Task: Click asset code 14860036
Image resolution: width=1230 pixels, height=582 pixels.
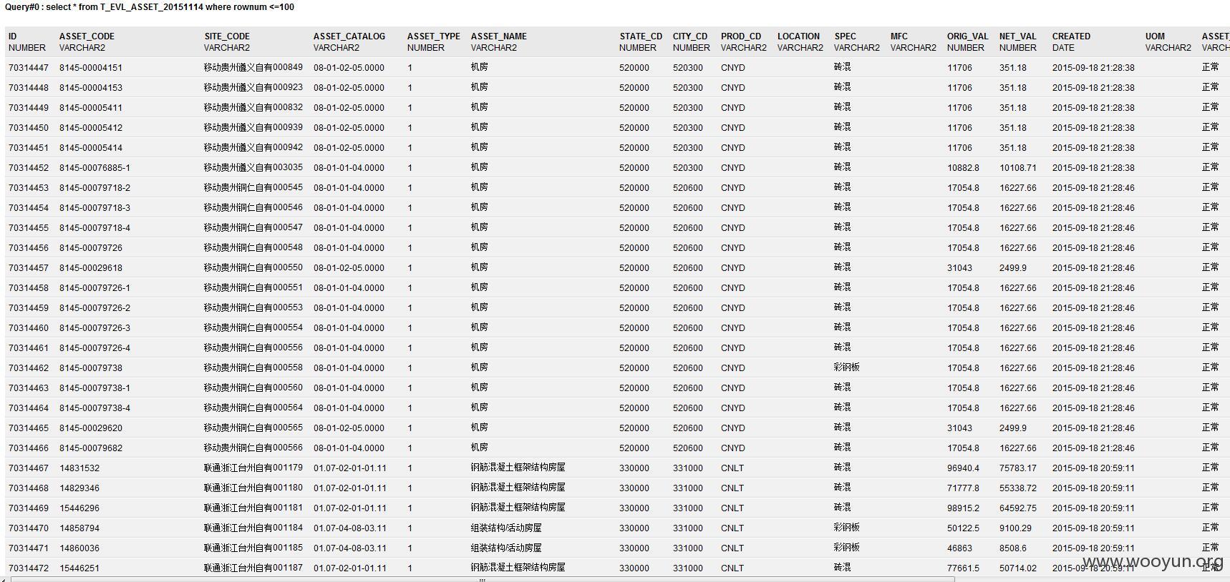Action: pos(79,548)
